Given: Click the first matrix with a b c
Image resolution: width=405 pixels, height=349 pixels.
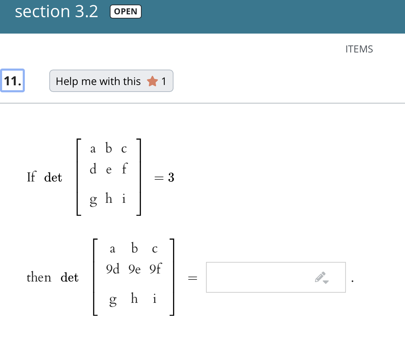Looking at the screenshot, I should pos(109,177).
